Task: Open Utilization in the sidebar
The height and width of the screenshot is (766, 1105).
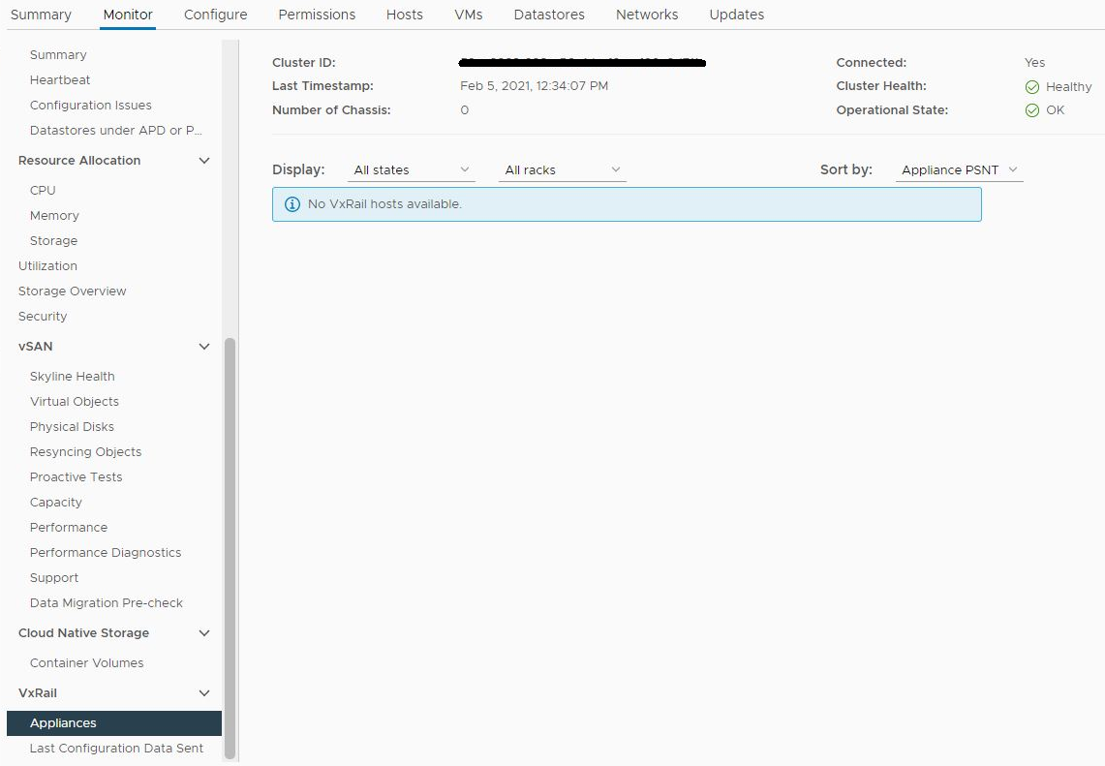Action: click(47, 266)
